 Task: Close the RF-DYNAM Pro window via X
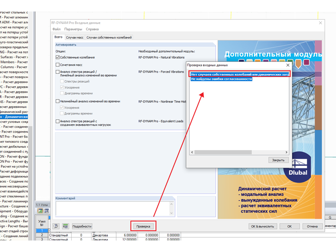click(x=321, y=23)
